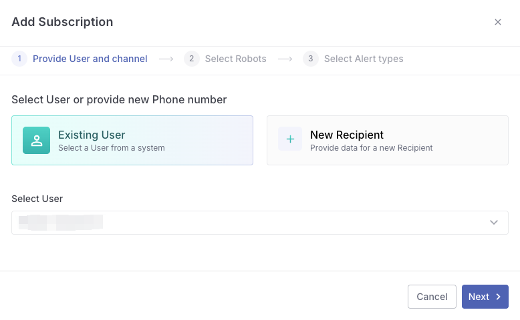
Task: Click the step 2 number circle
Action: pyautogui.click(x=192, y=59)
